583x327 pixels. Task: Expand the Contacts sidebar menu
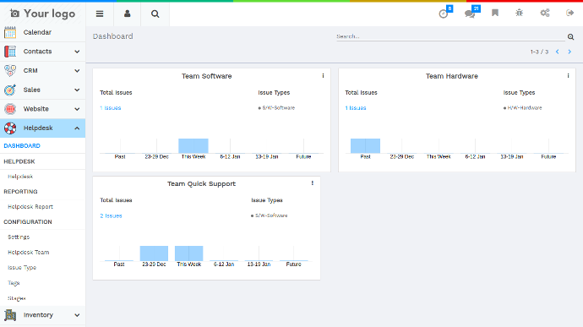(43, 52)
